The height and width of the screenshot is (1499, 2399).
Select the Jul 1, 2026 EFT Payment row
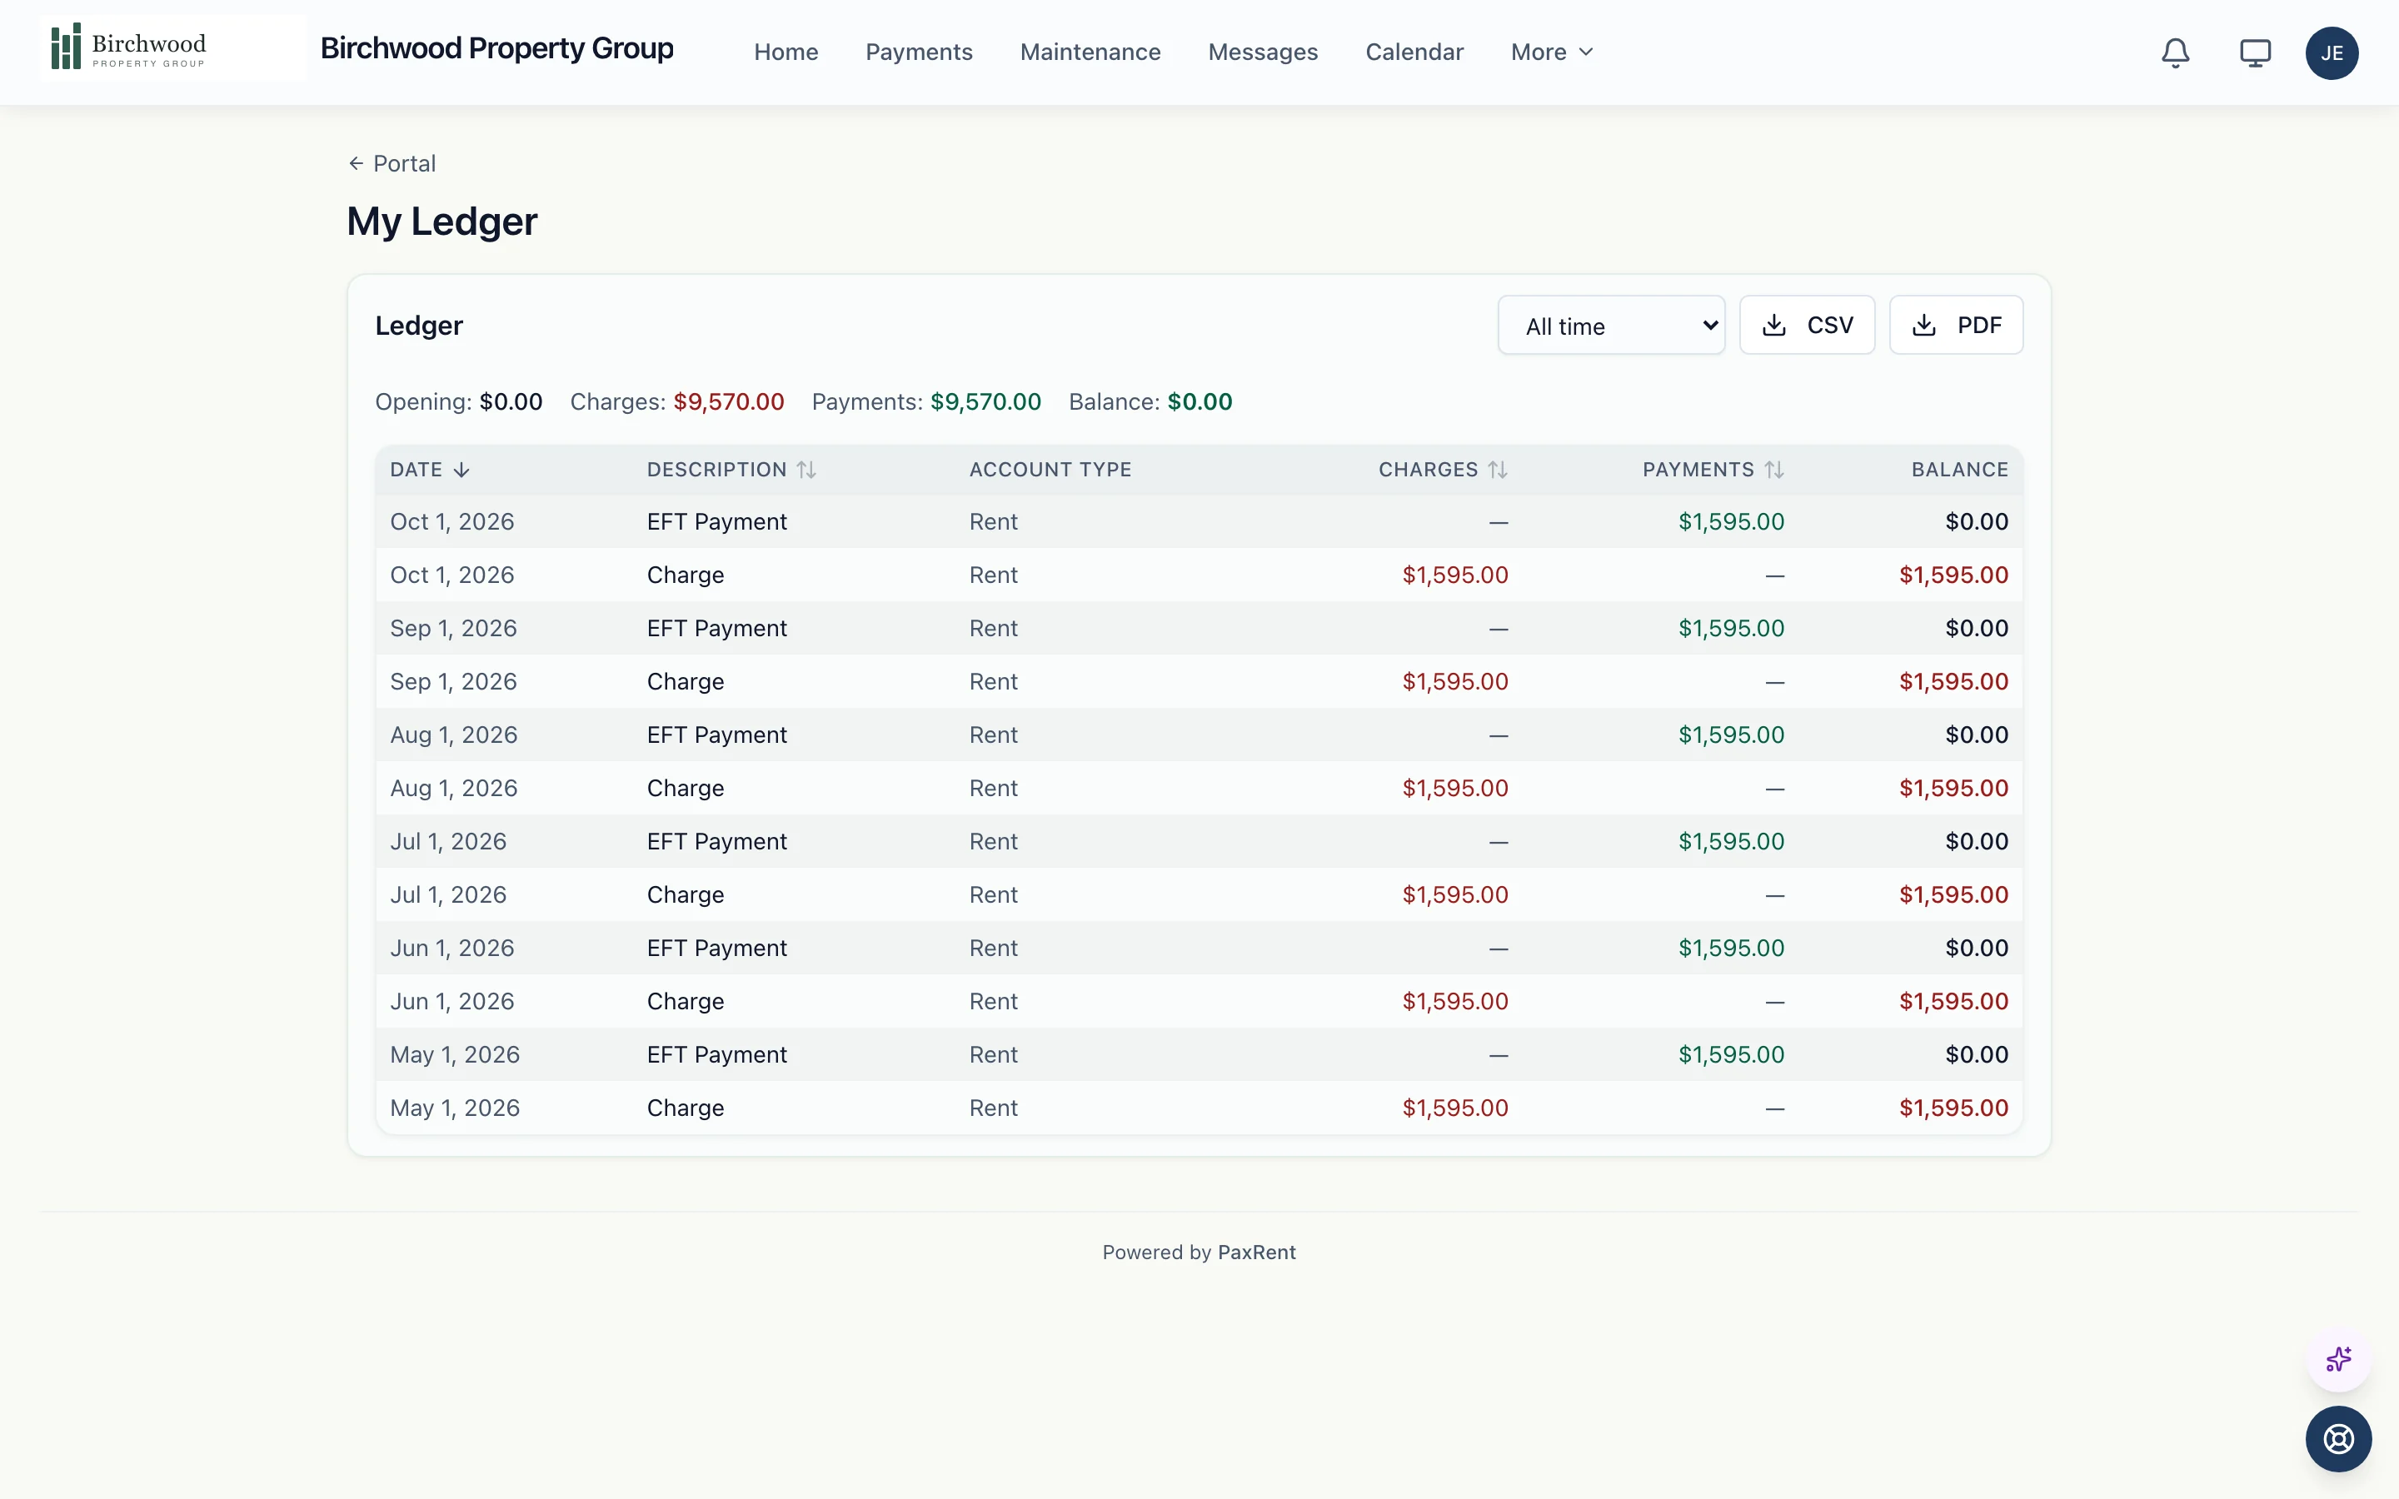(x=1199, y=842)
